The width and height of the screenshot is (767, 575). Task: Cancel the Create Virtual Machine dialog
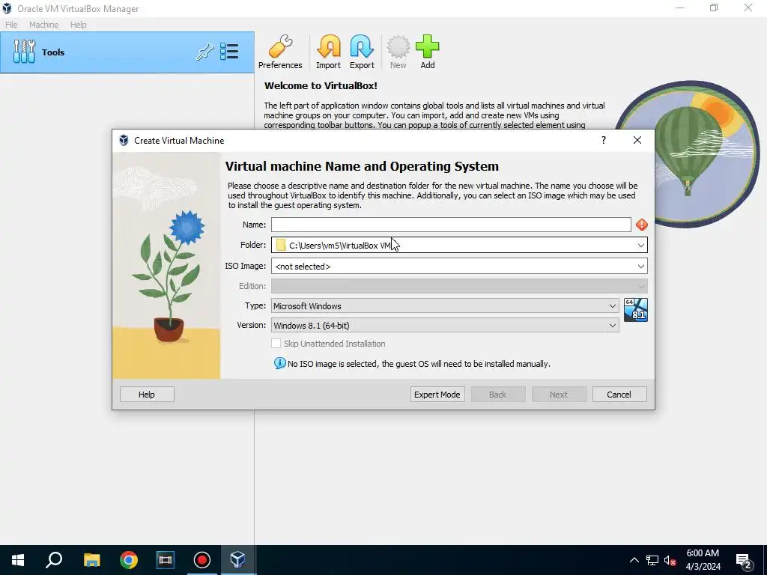click(x=619, y=394)
